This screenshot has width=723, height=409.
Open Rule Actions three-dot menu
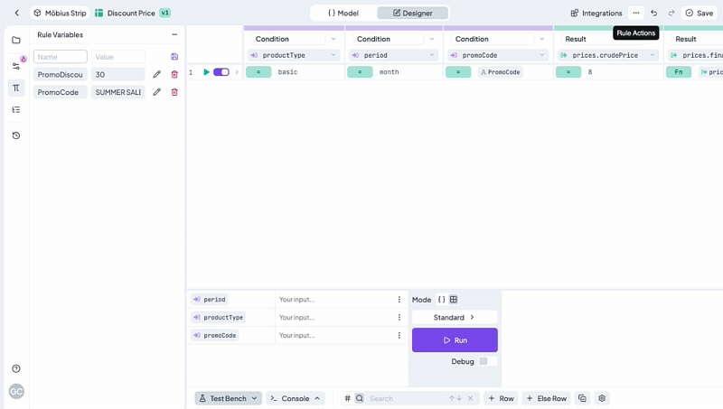point(636,13)
